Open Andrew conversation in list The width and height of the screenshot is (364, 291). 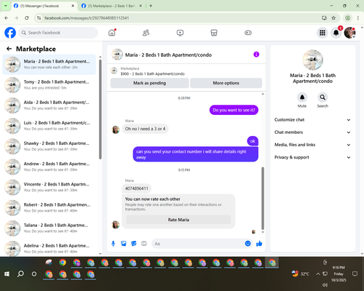coord(49,167)
